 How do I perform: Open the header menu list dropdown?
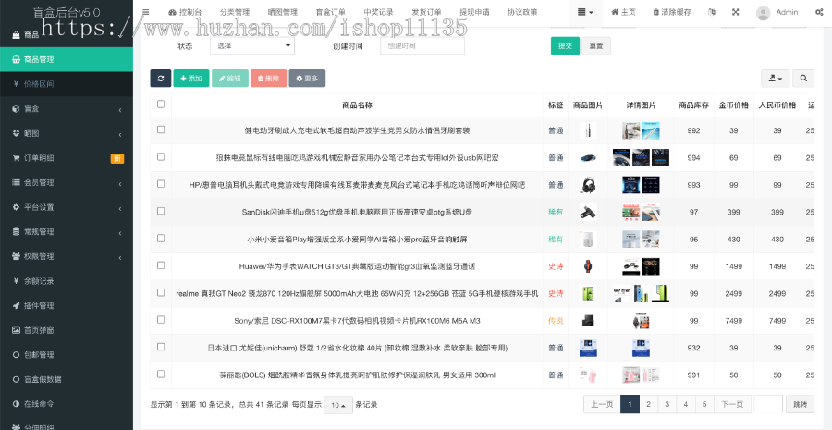pyautogui.click(x=585, y=12)
